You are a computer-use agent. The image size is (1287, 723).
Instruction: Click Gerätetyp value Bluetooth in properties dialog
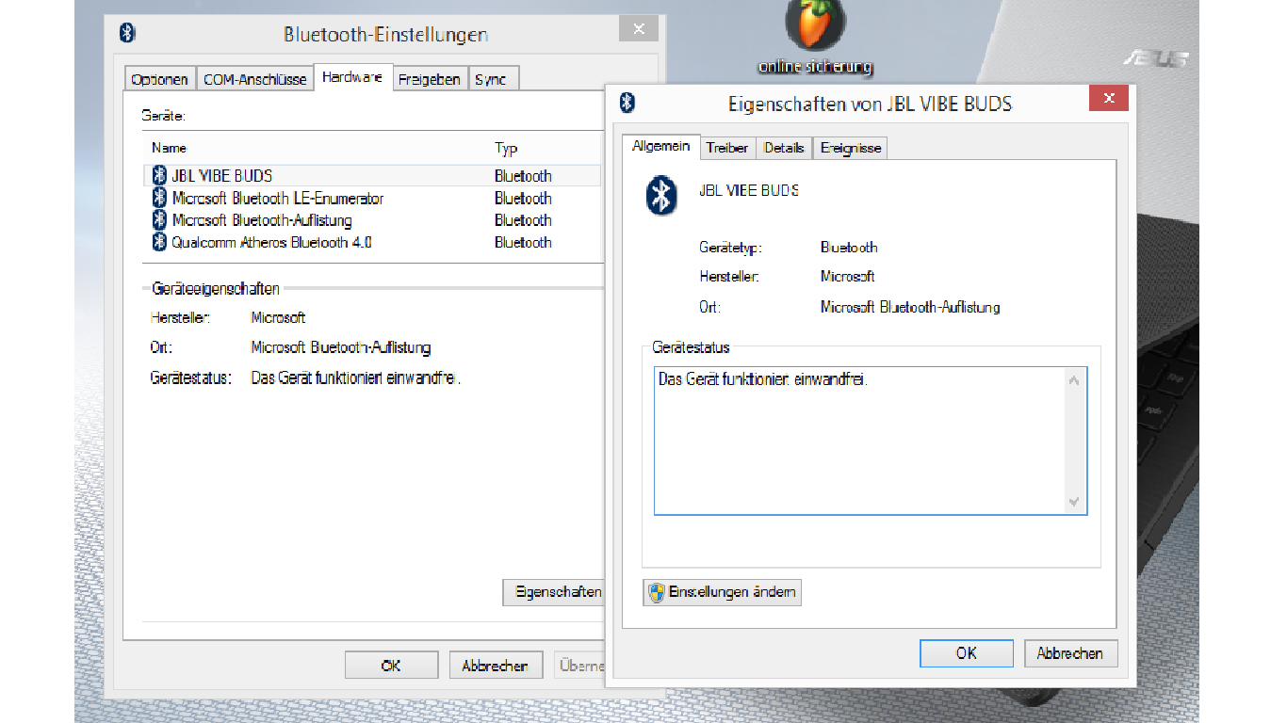(849, 247)
